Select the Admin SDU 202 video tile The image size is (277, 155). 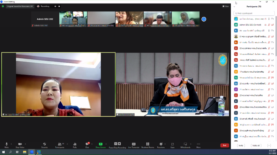pyautogui.click(x=45, y=19)
